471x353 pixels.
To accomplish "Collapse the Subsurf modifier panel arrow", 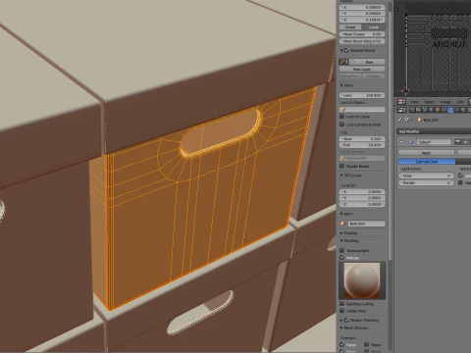I will tap(401, 142).
